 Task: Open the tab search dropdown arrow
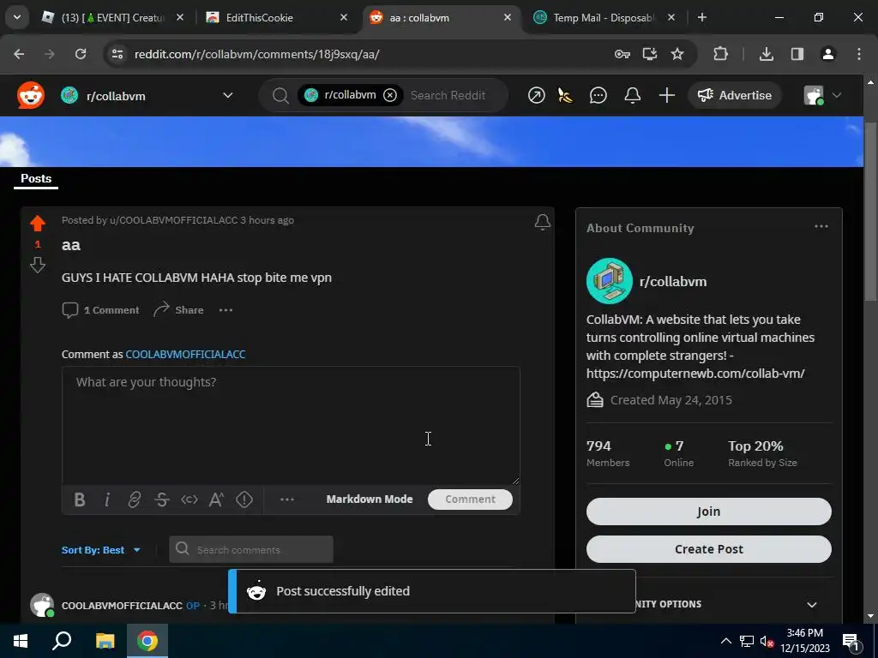click(17, 18)
